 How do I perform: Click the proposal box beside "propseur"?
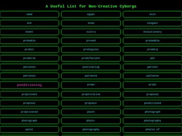coord(29,103)
